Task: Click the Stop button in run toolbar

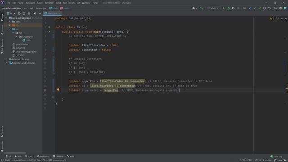Action: click(x=238, y=8)
